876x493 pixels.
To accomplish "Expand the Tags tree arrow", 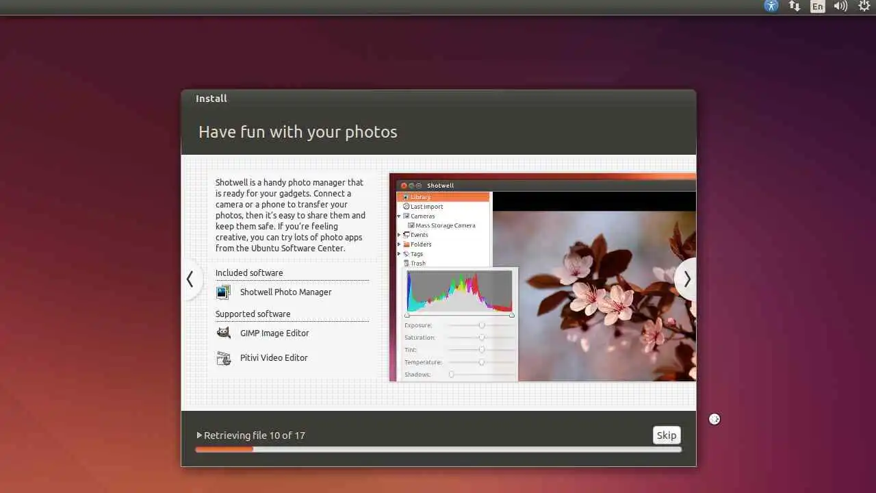I will point(399,254).
